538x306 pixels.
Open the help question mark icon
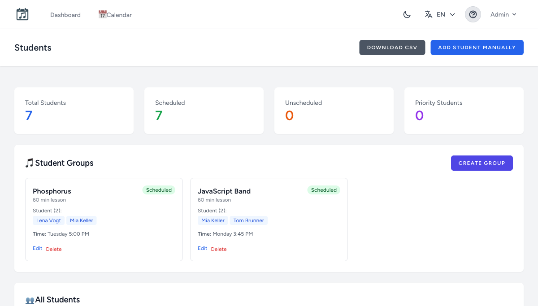(473, 14)
